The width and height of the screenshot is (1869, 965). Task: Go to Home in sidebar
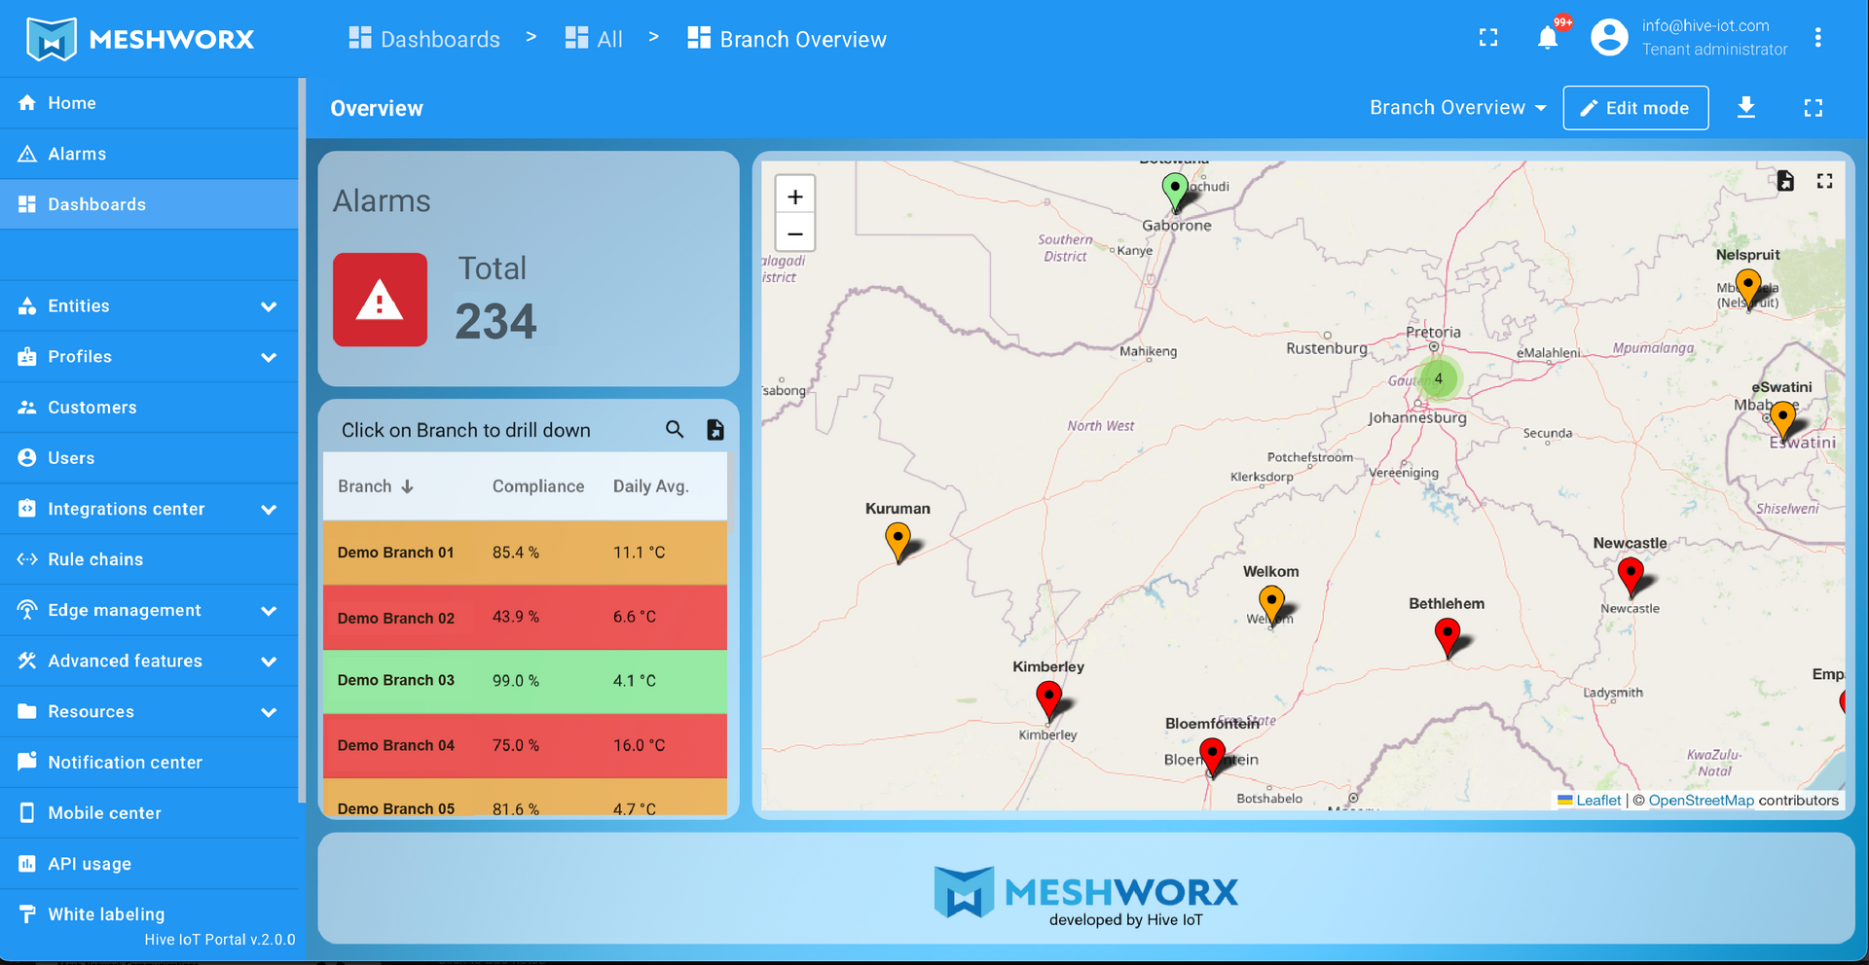[x=149, y=103]
